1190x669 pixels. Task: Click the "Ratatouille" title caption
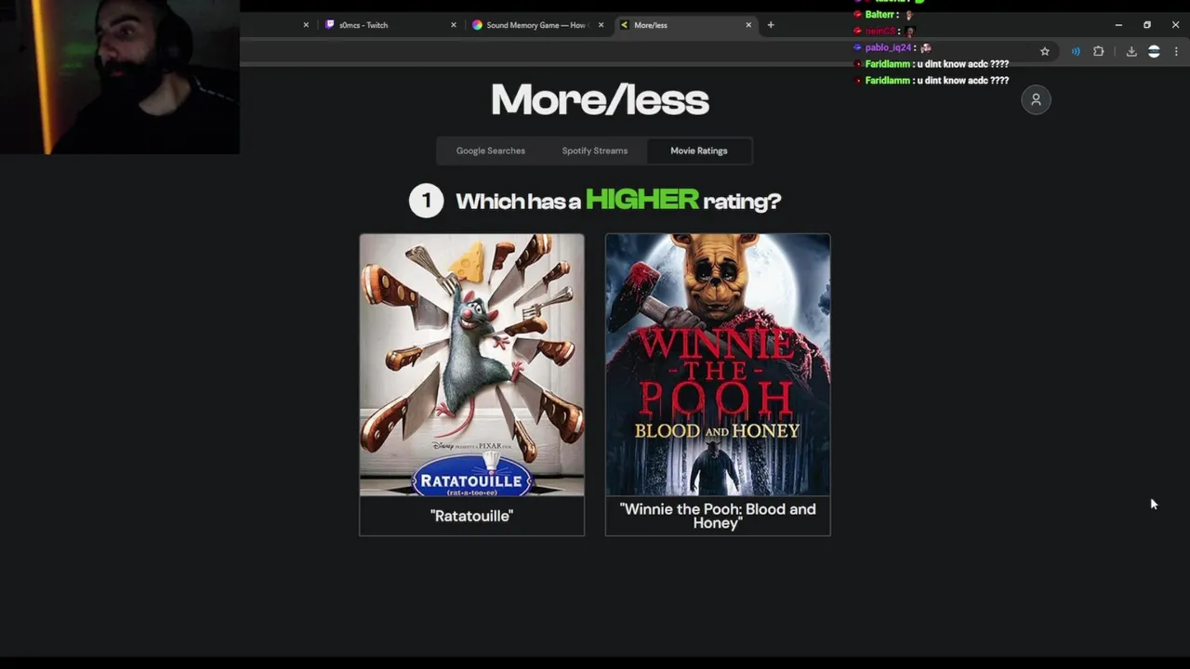[x=472, y=516]
